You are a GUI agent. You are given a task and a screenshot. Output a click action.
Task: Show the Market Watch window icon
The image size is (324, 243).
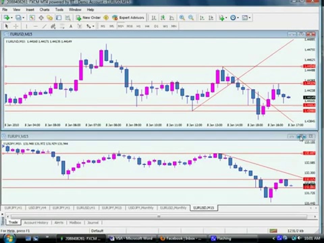pos(32,18)
